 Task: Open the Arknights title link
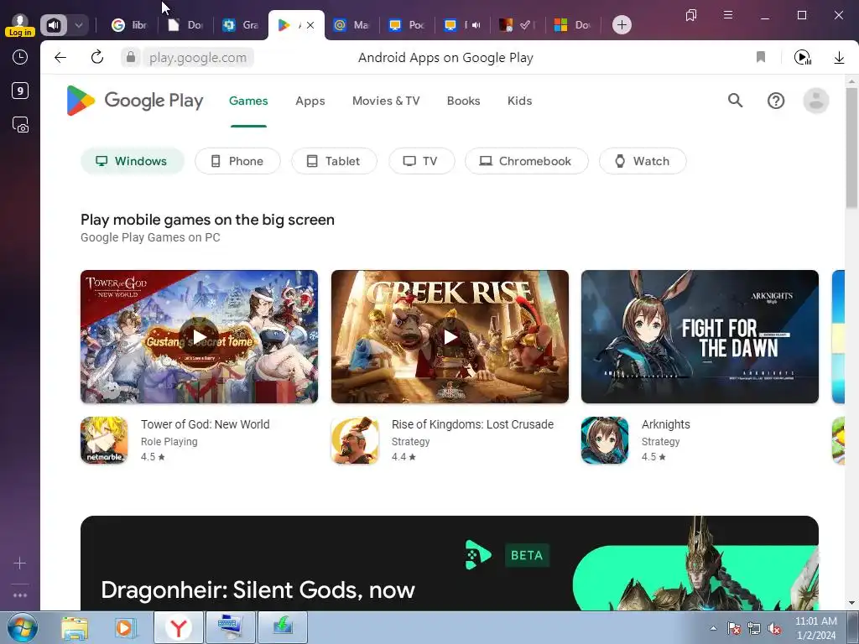click(x=665, y=424)
